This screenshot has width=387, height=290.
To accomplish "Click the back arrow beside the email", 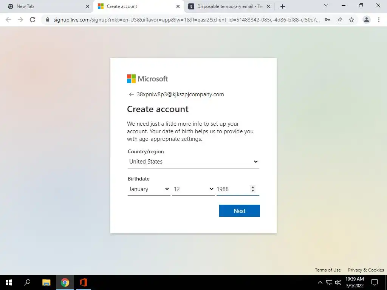I will tap(131, 94).
